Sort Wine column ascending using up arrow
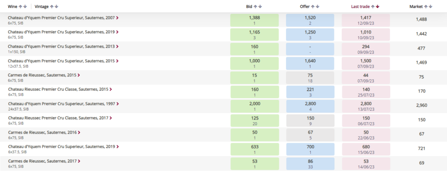The width and height of the screenshot is (447, 171). (21, 6)
